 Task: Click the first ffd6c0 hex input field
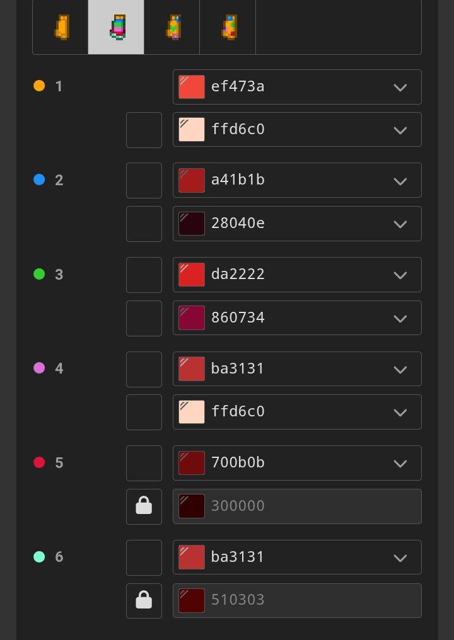pyautogui.click(x=297, y=129)
